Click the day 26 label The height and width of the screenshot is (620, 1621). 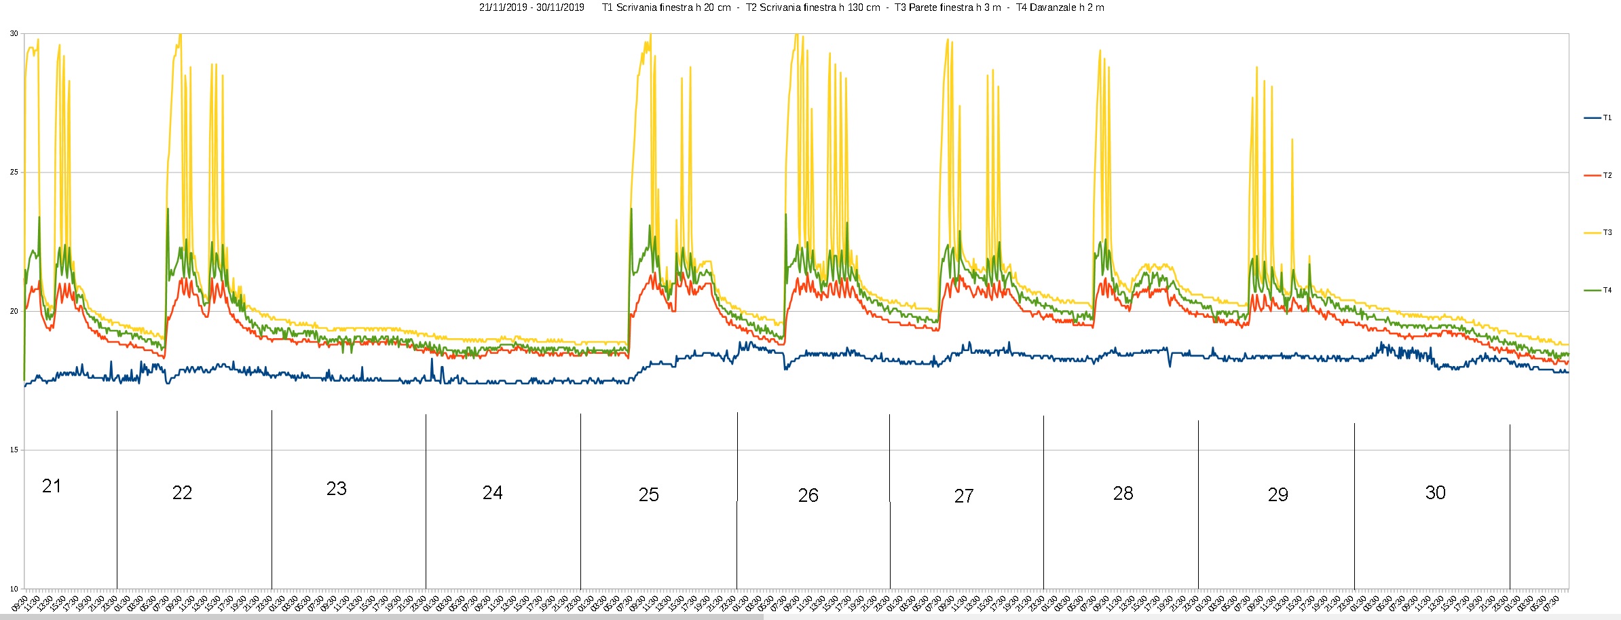[808, 496]
